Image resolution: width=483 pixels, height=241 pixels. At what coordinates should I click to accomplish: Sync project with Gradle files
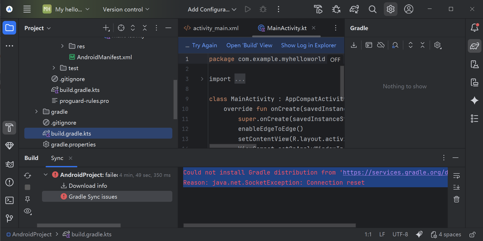(x=354, y=9)
